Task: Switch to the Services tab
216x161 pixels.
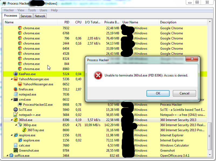Action: [26, 16]
